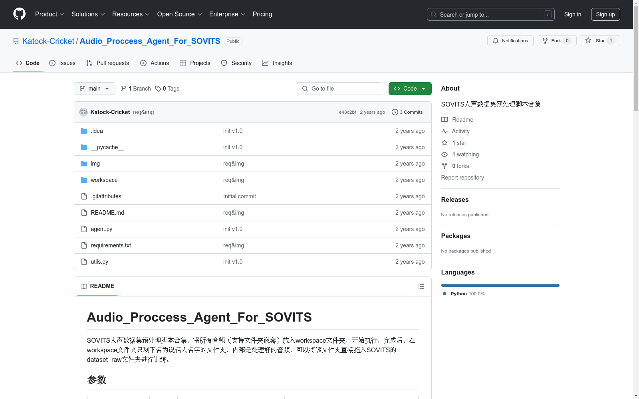The image size is (639, 399).
Task: Open the Pricing page link
Action: pyautogui.click(x=262, y=14)
